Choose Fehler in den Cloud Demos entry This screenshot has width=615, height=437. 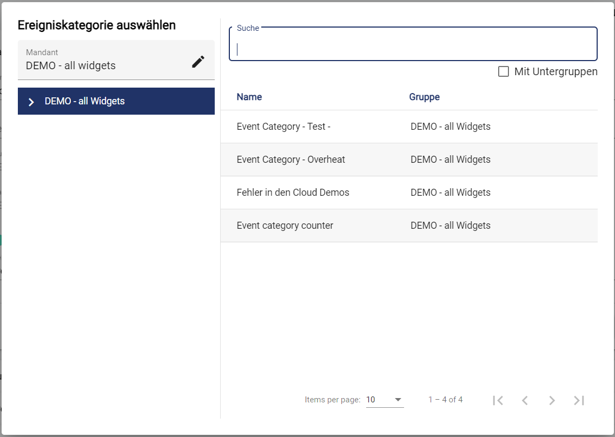pos(293,193)
